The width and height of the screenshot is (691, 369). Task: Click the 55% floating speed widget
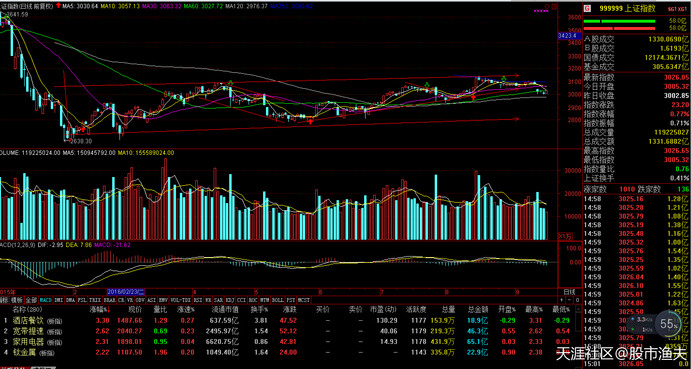pos(669,325)
